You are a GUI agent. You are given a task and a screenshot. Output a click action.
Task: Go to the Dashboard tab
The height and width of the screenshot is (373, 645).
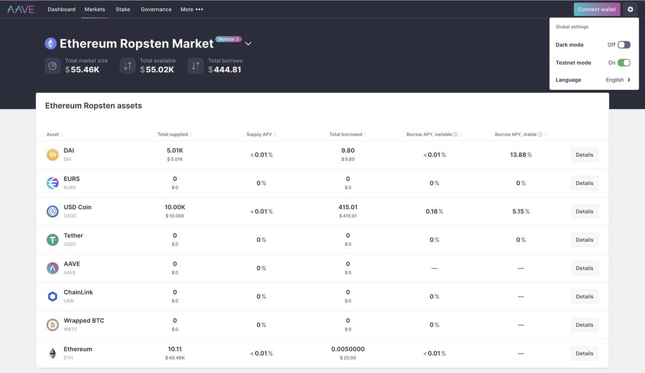point(61,9)
